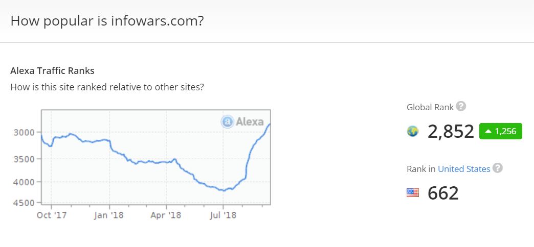Click the United States flag icon
Image resolution: width=534 pixels, height=247 pixels.
click(413, 193)
